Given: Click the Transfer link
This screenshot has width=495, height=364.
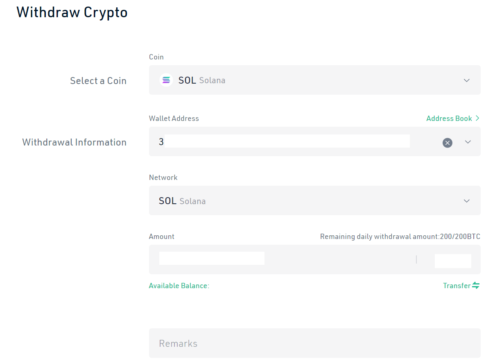Looking at the screenshot, I should pos(456,286).
